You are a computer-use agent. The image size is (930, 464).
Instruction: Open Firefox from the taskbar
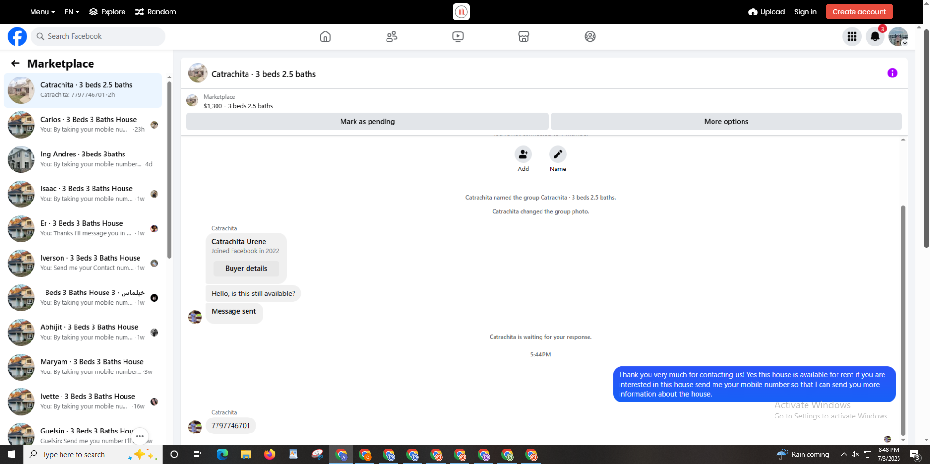click(270, 454)
